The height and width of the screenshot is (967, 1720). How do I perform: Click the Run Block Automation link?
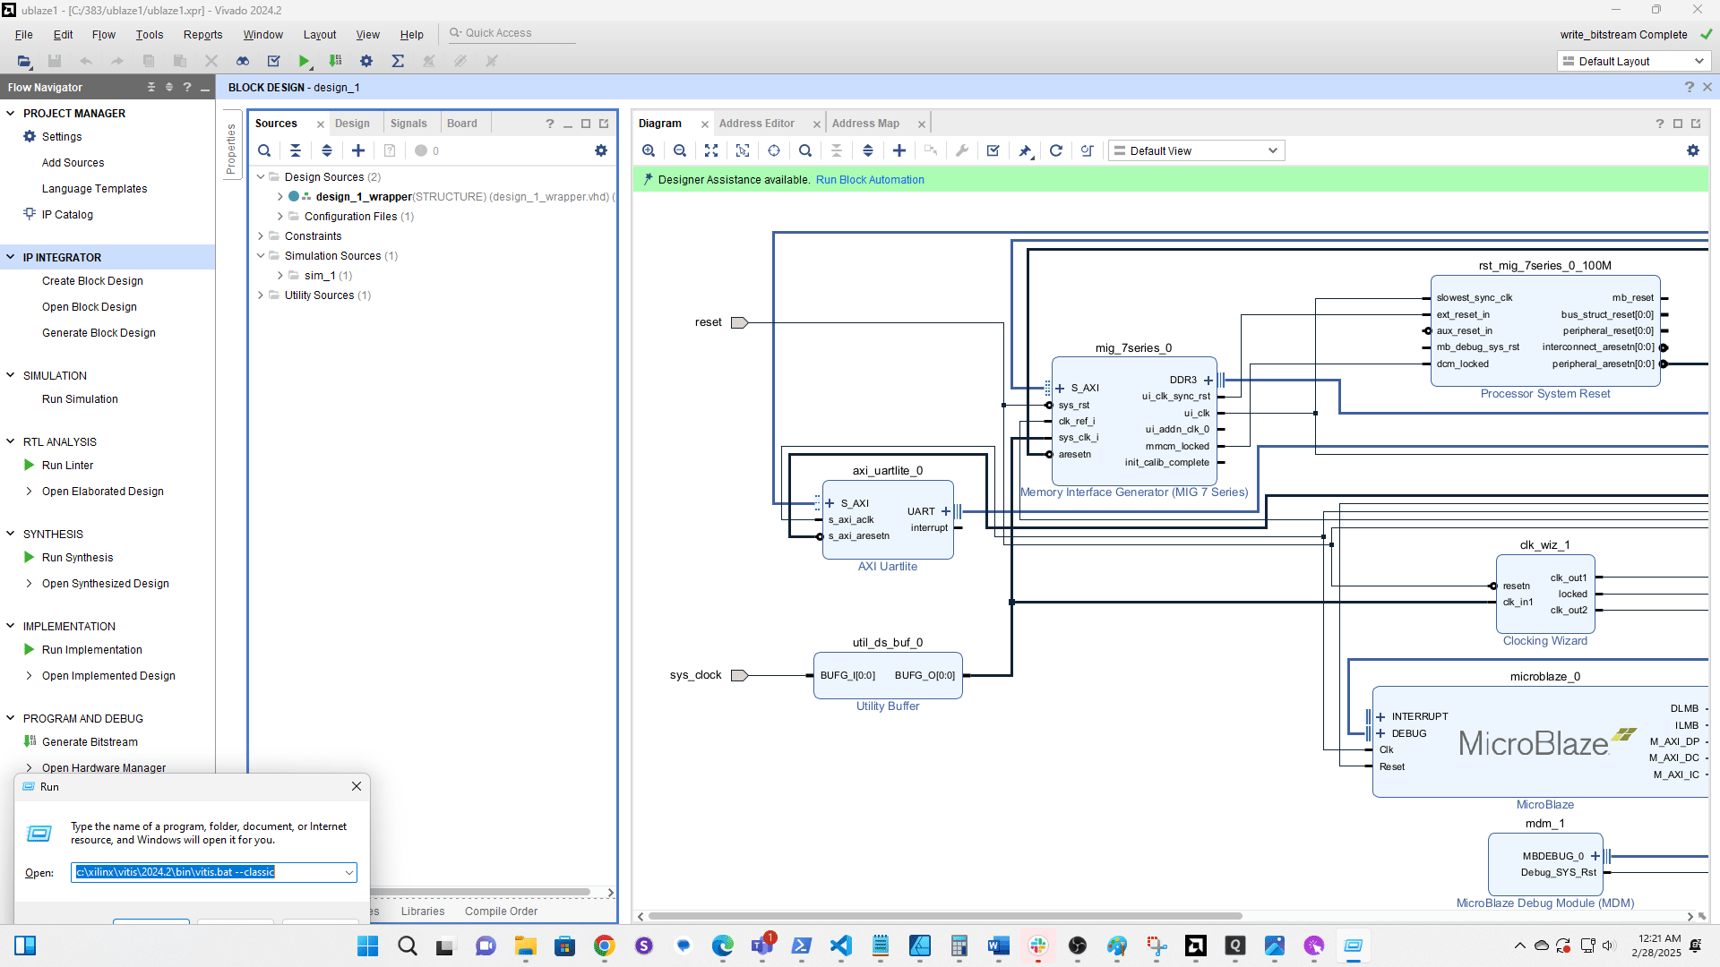[870, 179]
